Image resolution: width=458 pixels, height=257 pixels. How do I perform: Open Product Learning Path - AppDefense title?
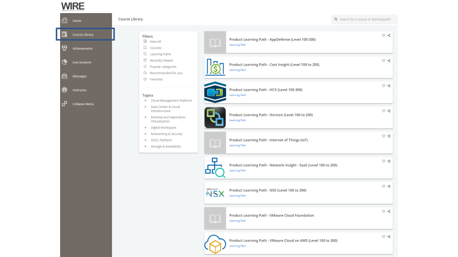(x=273, y=39)
